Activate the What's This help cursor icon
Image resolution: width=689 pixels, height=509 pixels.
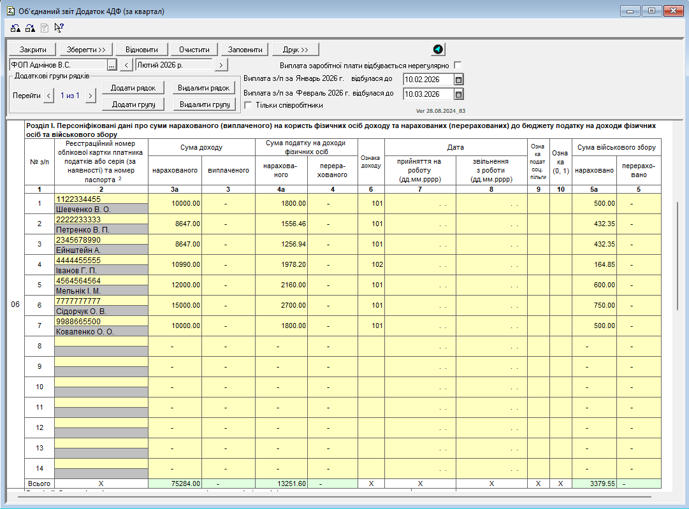[x=59, y=28]
